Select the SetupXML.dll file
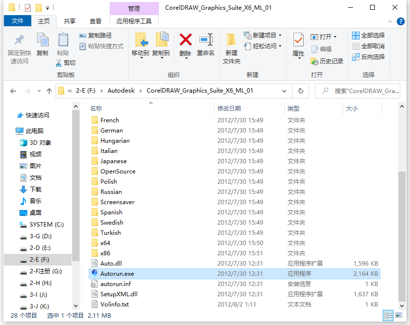 (234, 294)
